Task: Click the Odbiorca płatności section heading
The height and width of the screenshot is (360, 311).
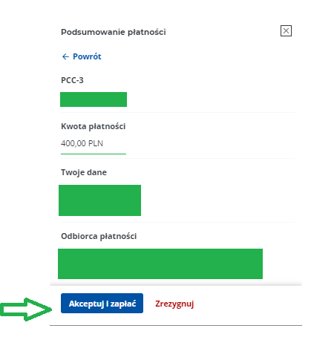Action: click(99, 236)
